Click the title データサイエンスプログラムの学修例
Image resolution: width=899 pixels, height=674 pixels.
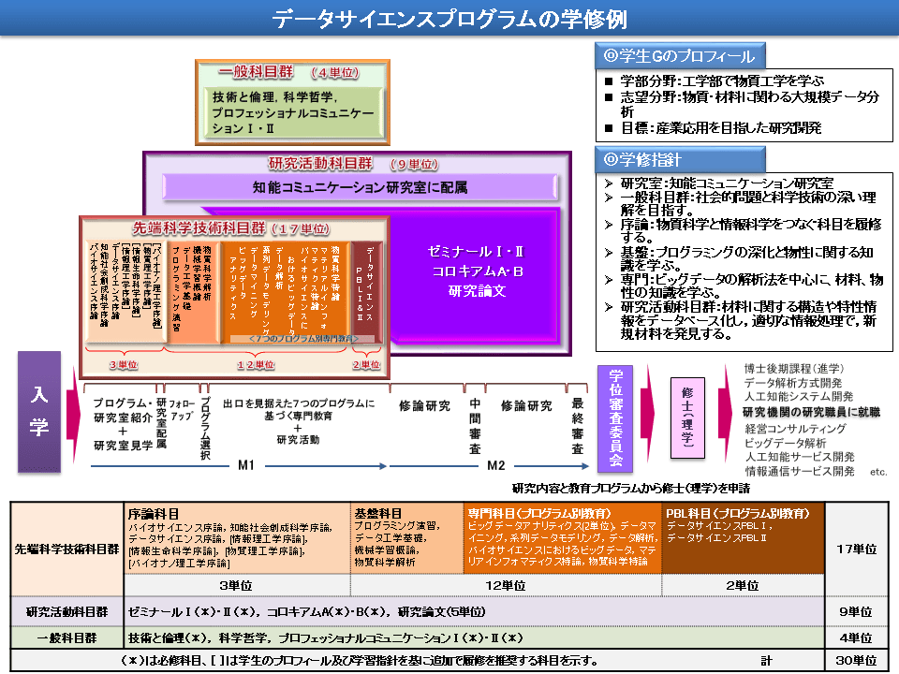point(449,19)
